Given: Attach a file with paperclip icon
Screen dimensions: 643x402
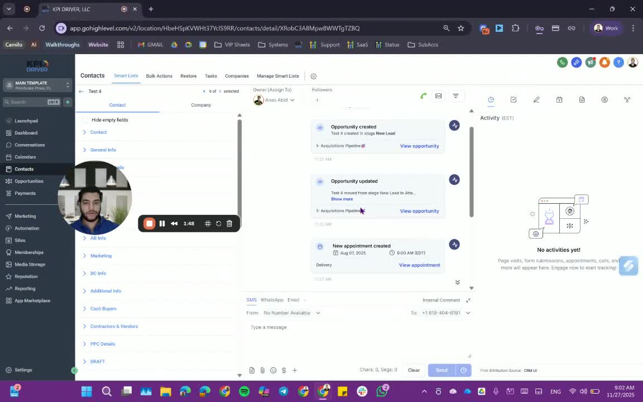Looking at the screenshot, I should pyautogui.click(x=262, y=370).
